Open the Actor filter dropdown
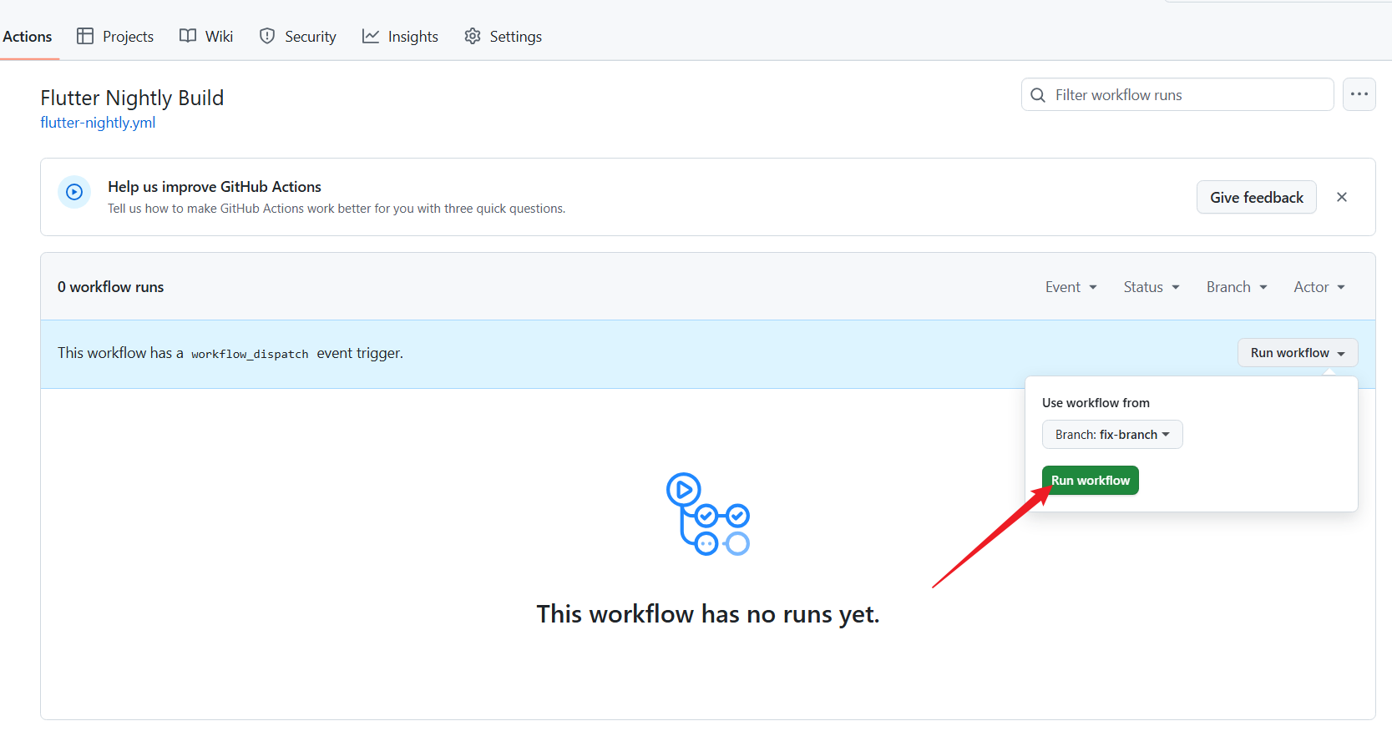The height and width of the screenshot is (731, 1392). tap(1319, 287)
